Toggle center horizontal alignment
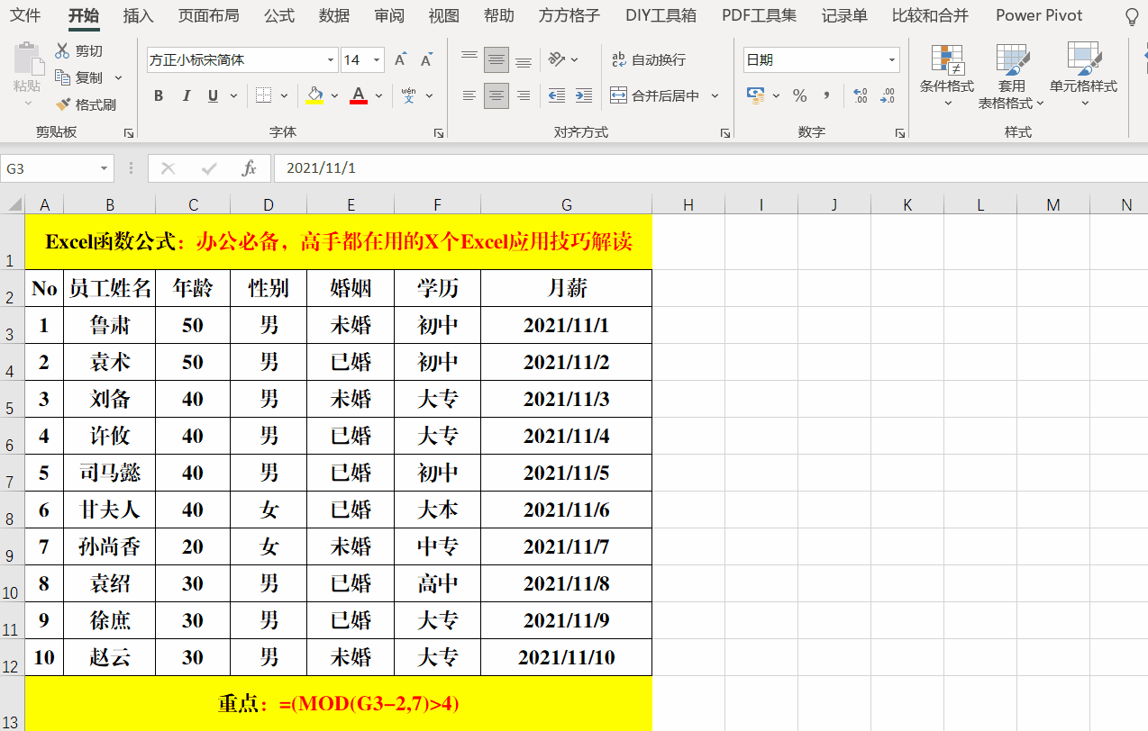Screen dimensions: 1148x731 pyautogui.click(x=497, y=95)
